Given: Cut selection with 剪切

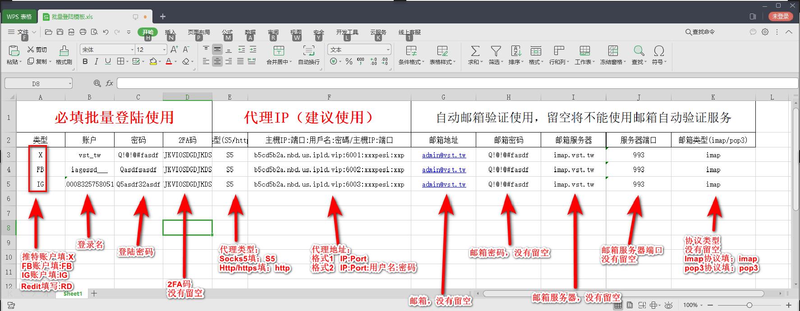Looking at the screenshot, I should pyautogui.click(x=37, y=50).
